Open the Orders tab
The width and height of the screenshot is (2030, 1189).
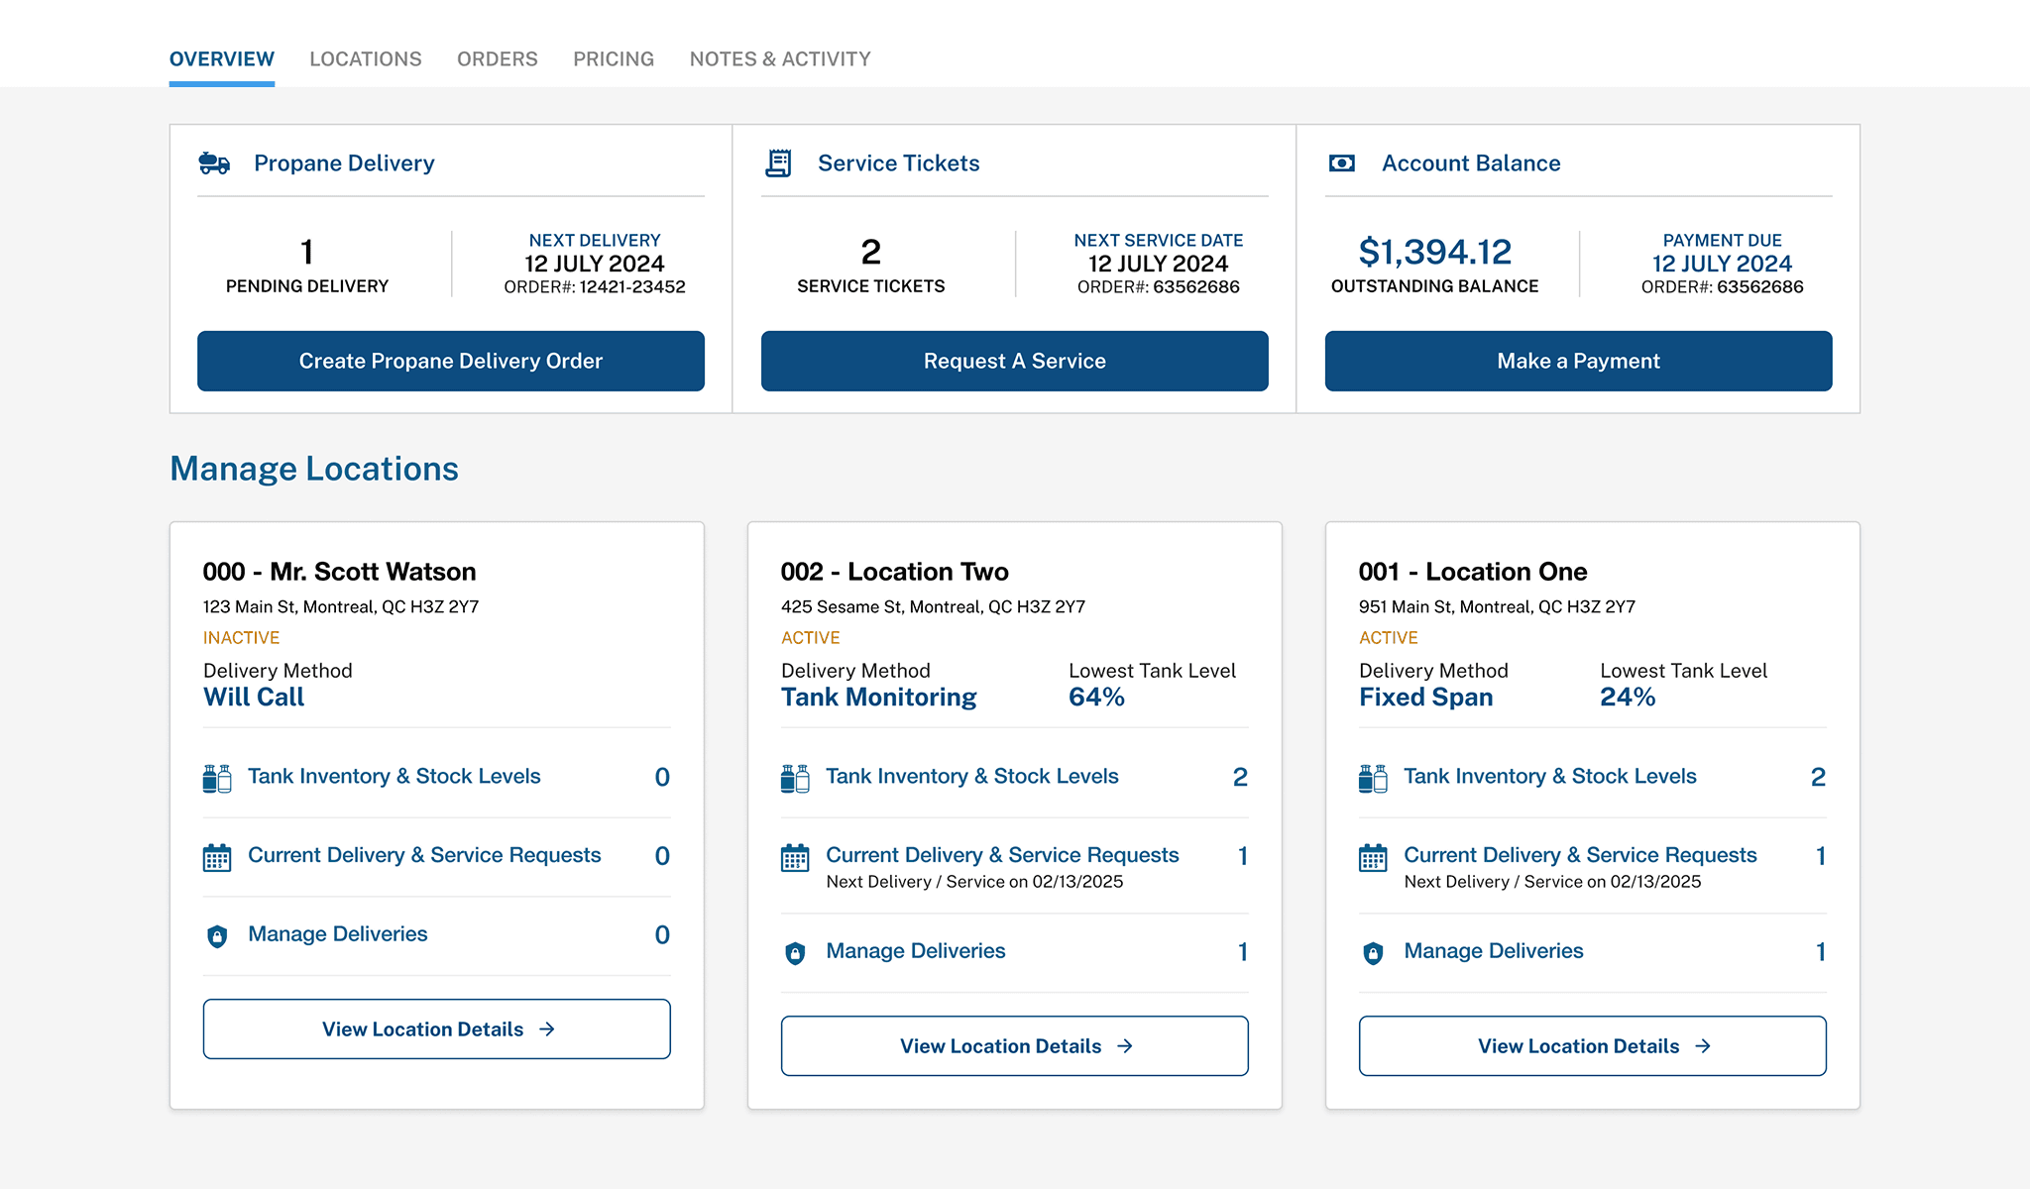497,59
